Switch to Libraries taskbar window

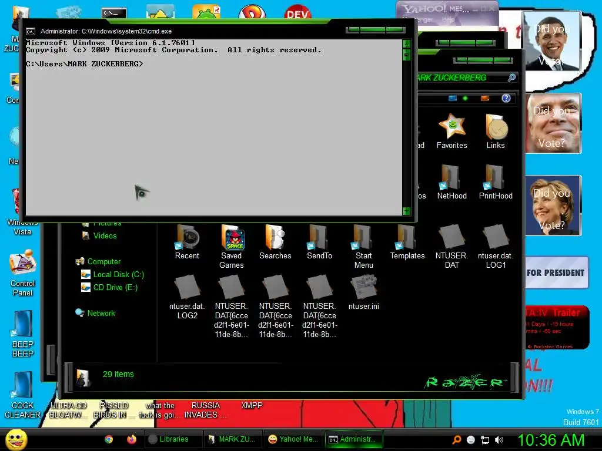coord(173,439)
